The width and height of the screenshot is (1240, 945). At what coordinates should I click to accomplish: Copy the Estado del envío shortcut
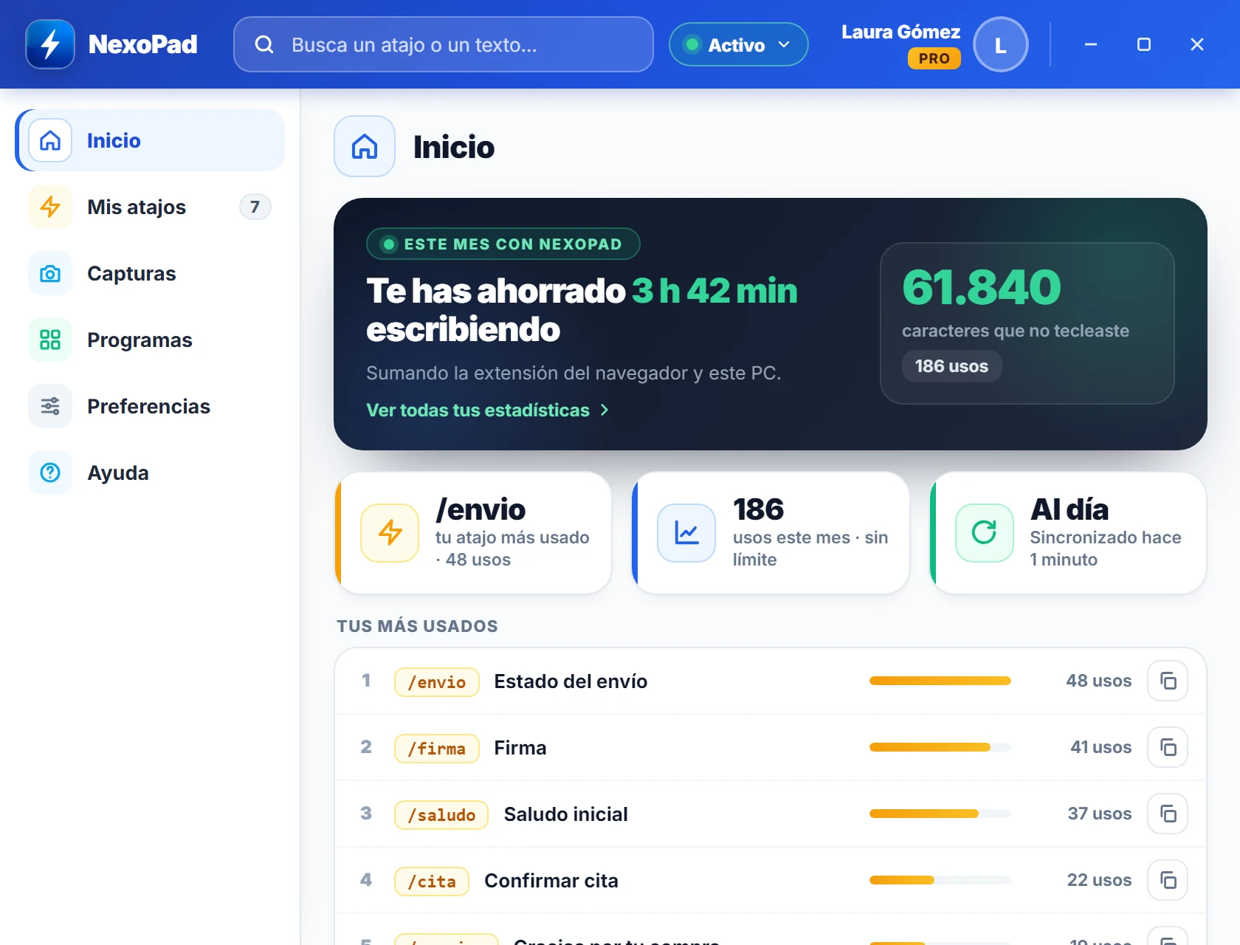point(1168,681)
